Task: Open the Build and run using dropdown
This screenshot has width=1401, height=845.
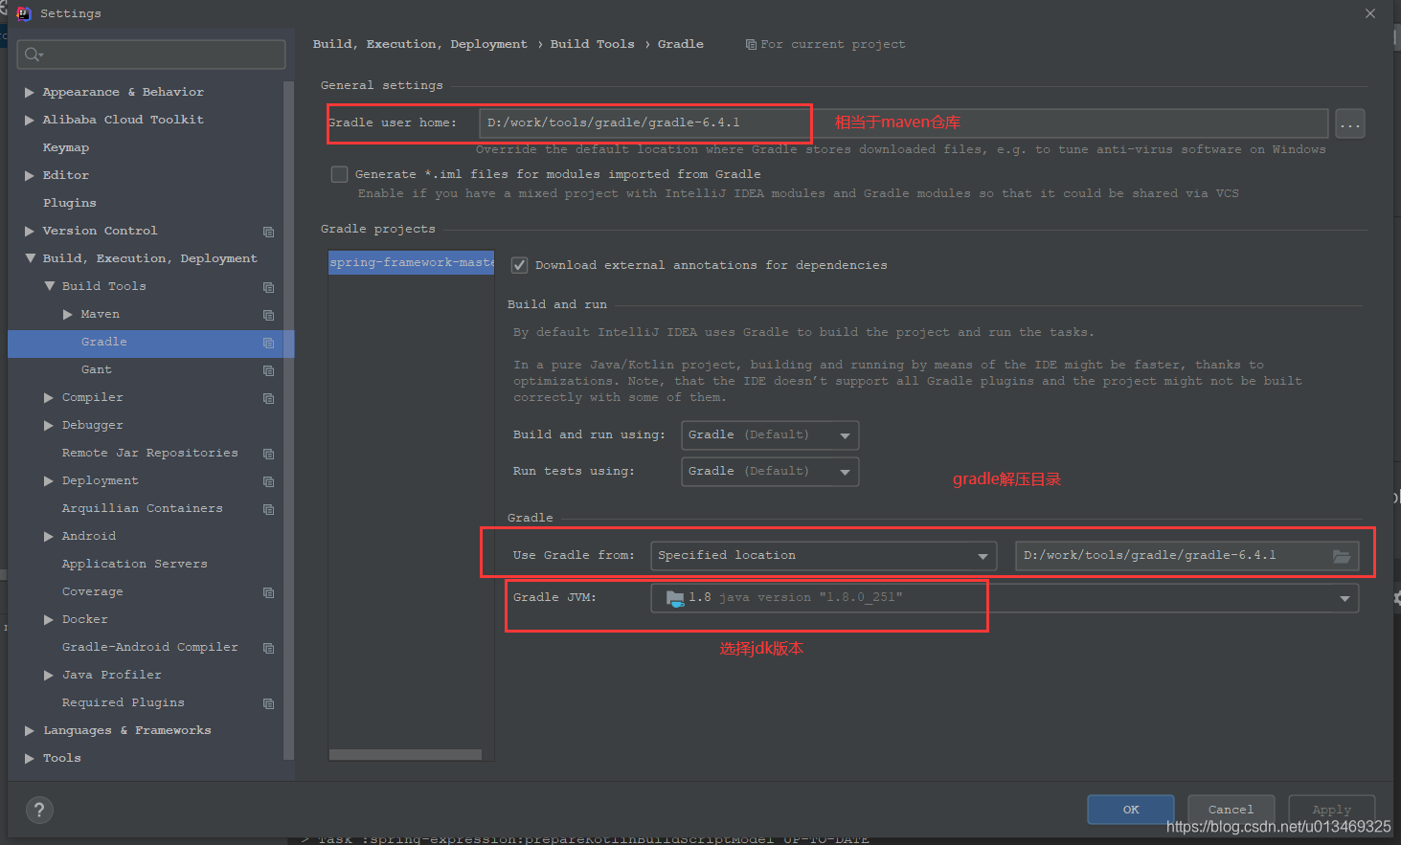Action: click(770, 435)
